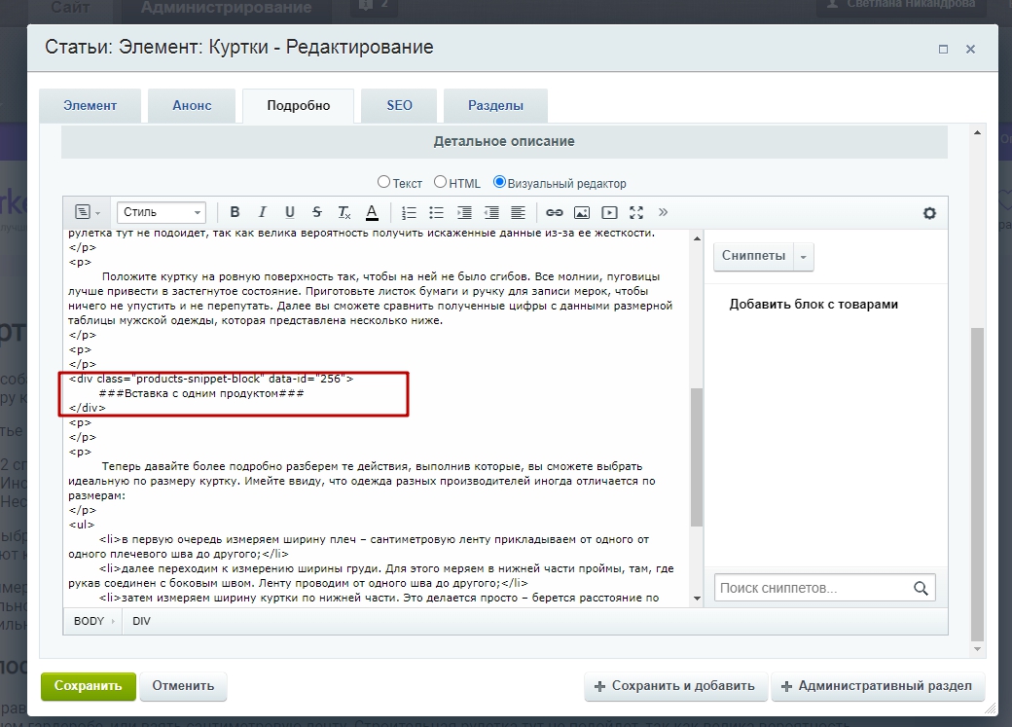1012x727 pixels.
Task: Click the snippet search magnifier icon
Action: point(921,588)
